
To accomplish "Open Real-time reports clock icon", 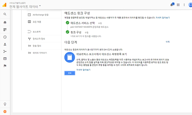I will coord(5,37).
